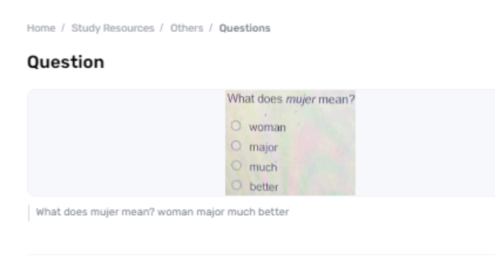This screenshot has width=495, height=270.
Task: Click the transcribed question text below the image
Action: (162, 212)
